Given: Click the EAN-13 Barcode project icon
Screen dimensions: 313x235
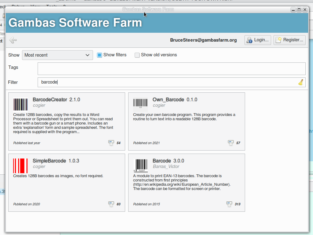Looking at the screenshot, I should click(140, 166).
